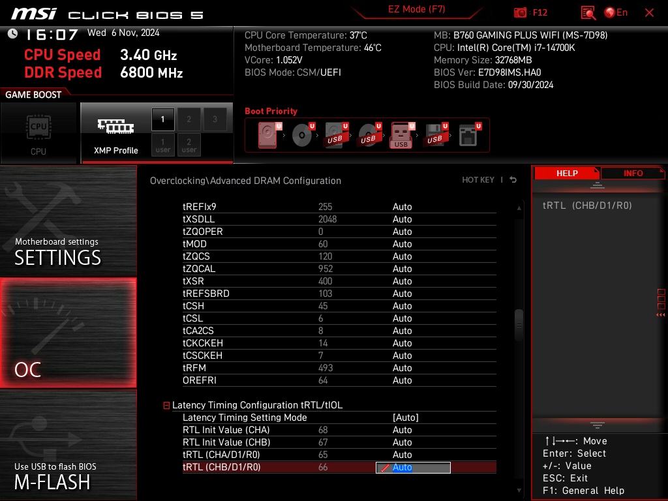Collapse the Latency Timing Configuration tRTL/tIOL section
Image resolution: width=668 pixels, height=501 pixels.
point(166,406)
